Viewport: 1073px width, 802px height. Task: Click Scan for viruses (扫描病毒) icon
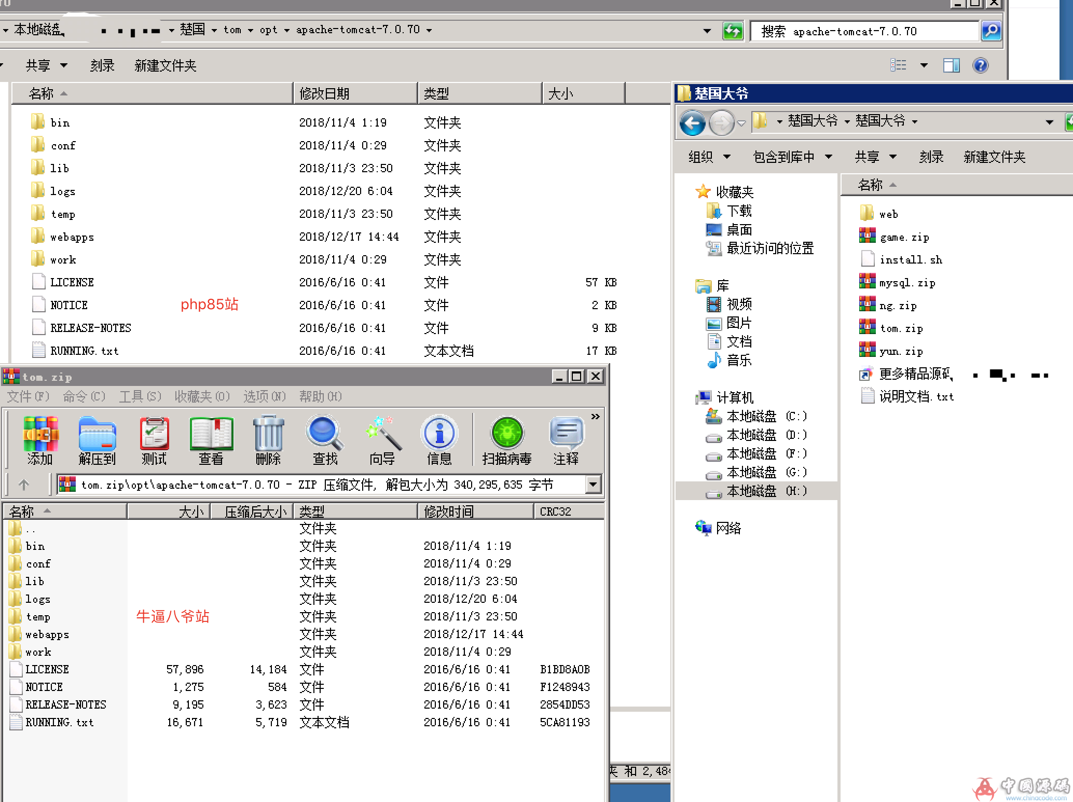pos(507,440)
